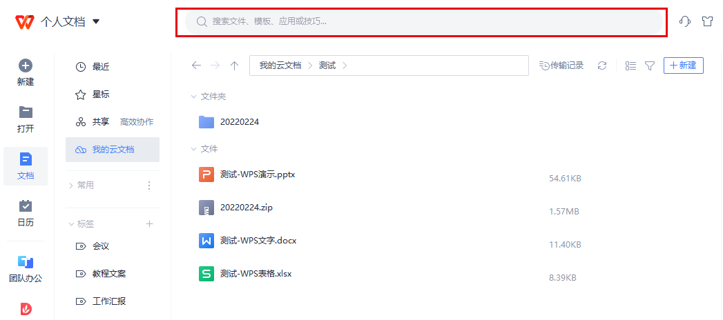Viewport: 723px width, 320px height.
Task: Click 我的云文档 in breadcrumb path
Action: click(x=280, y=66)
